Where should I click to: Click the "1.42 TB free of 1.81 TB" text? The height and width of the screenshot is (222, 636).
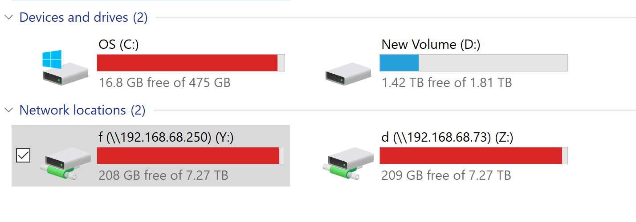(446, 83)
